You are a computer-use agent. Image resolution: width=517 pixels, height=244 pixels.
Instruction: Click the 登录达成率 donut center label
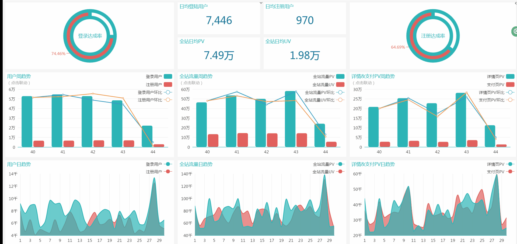[x=90, y=36]
